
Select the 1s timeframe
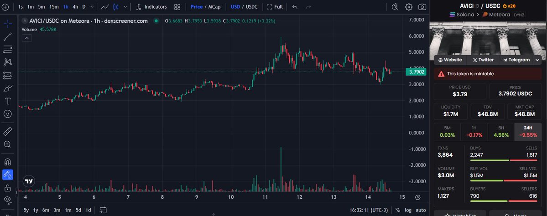point(21,7)
